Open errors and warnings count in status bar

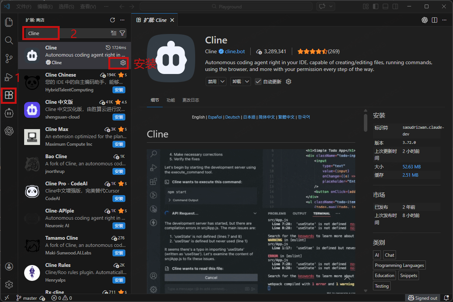click(x=62, y=298)
